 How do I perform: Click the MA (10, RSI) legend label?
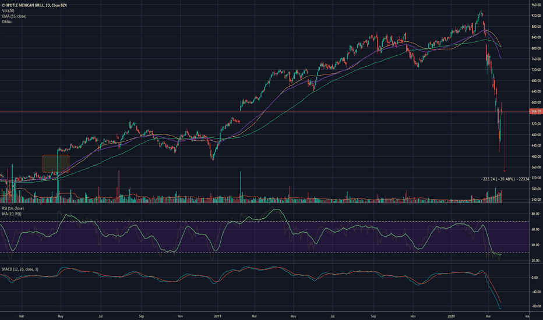pos(12,214)
